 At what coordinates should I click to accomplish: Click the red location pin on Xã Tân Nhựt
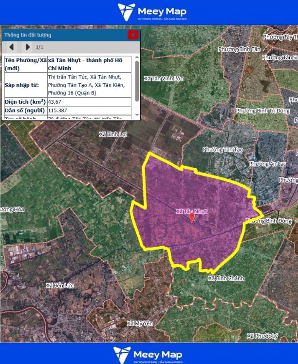click(192, 217)
